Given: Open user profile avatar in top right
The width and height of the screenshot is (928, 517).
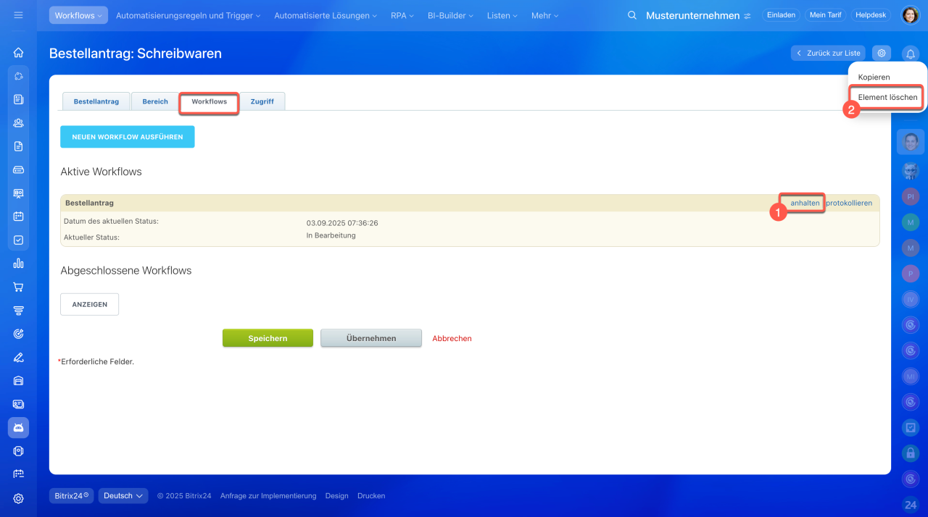Looking at the screenshot, I should coord(911,15).
